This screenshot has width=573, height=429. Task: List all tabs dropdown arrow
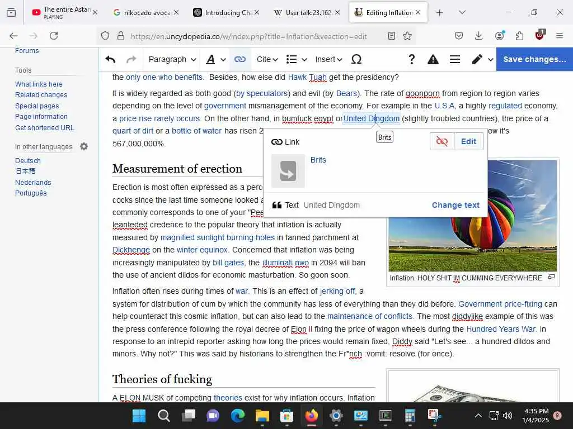[x=462, y=12]
